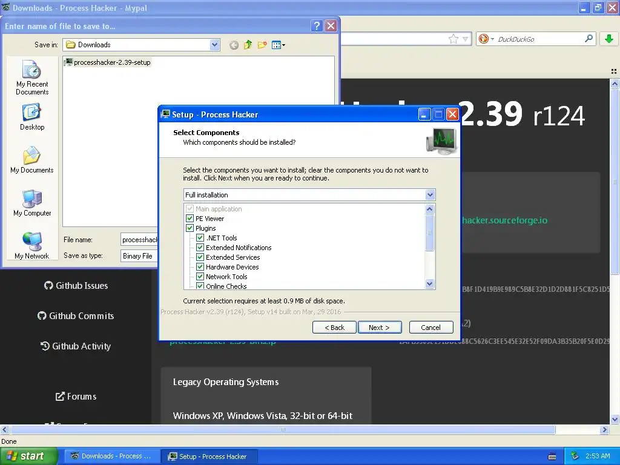The height and width of the screenshot is (465, 620).
Task: Open My Computer place in save dialog
Action: (32, 203)
